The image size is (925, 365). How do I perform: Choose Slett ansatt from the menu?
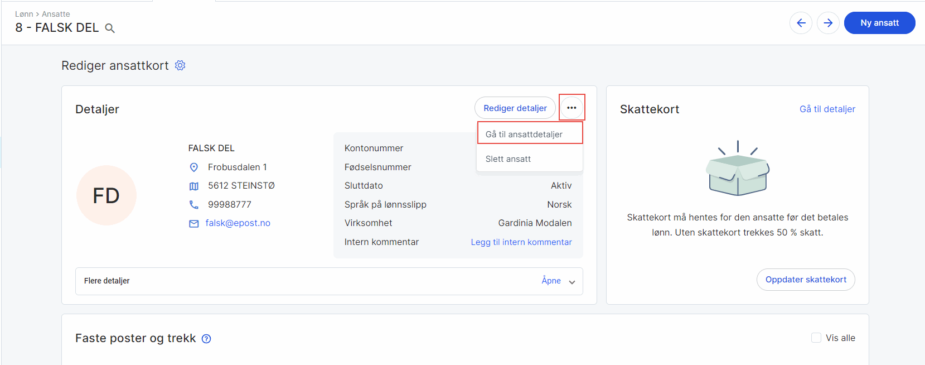click(x=508, y=159)
